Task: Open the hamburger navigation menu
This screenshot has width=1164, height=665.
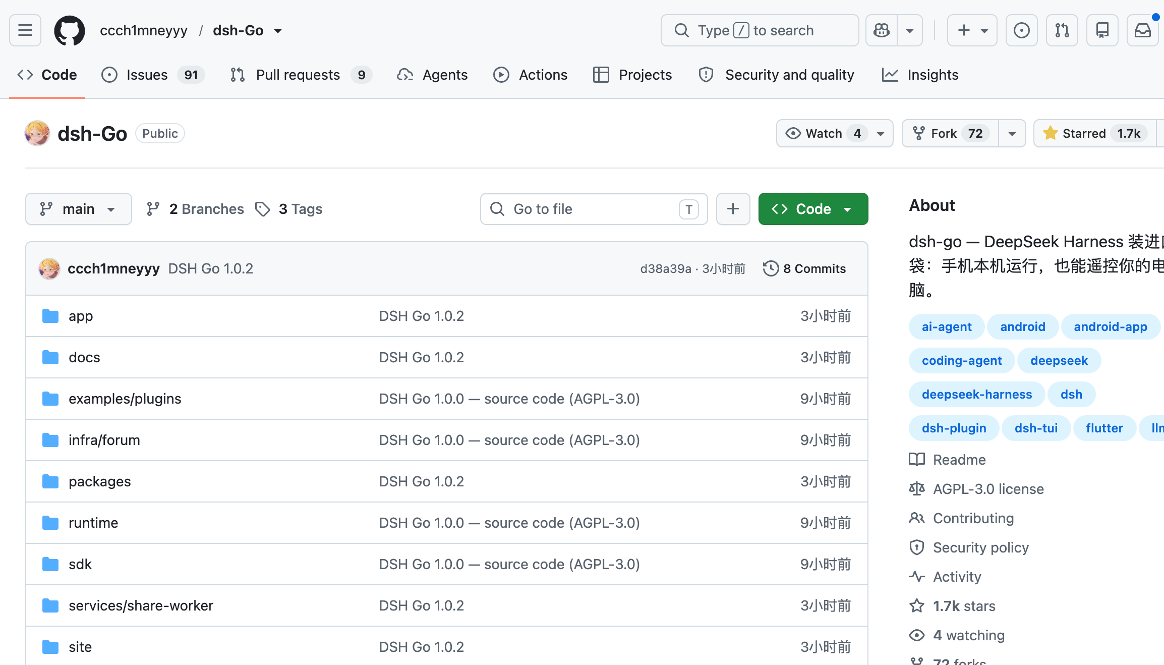Action: point(25,30)
